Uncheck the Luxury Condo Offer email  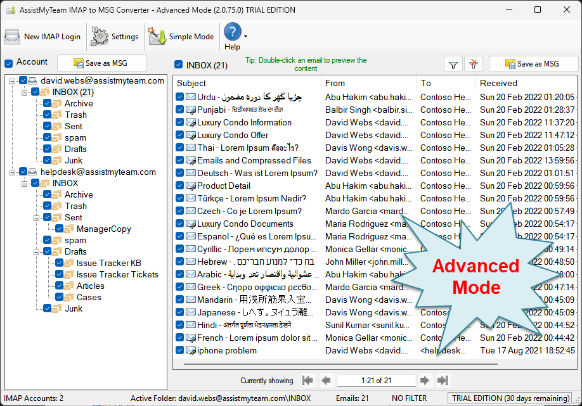click(180, 135)
